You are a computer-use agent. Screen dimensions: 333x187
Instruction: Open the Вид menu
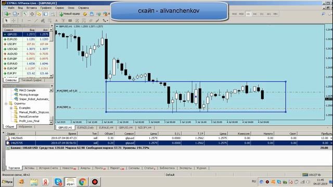coord(20,8)
